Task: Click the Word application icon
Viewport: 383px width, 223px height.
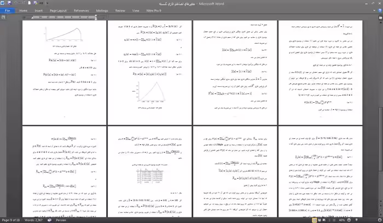Action: [3, 3]
